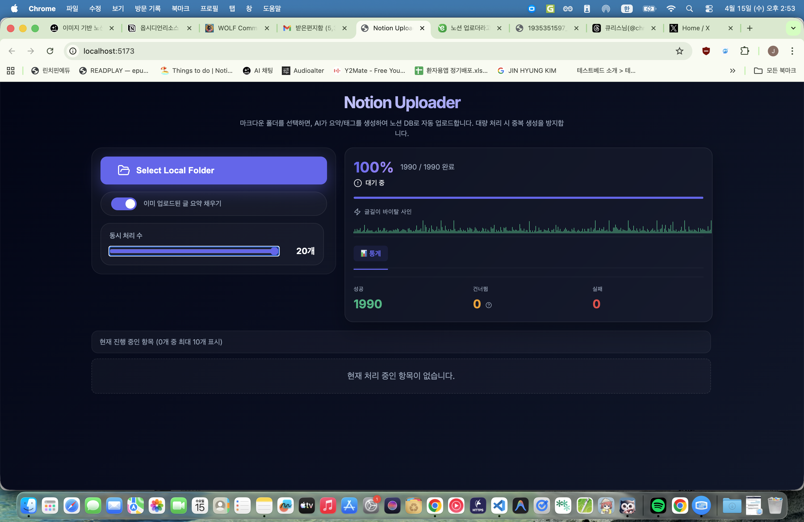Open the Chrome three-dot menu

[x=792, y=51]
